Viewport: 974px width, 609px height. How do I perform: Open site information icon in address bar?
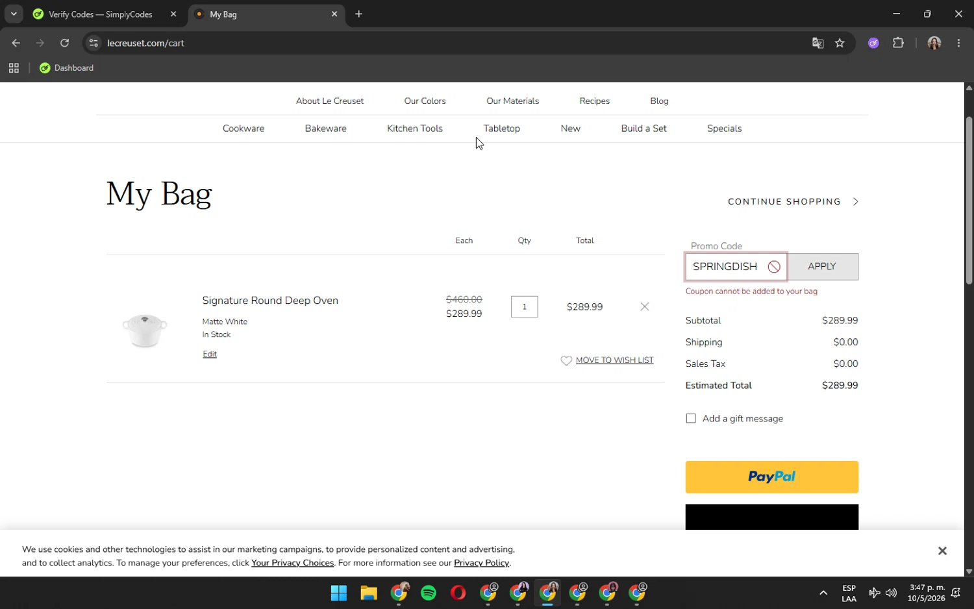(94, 43)
